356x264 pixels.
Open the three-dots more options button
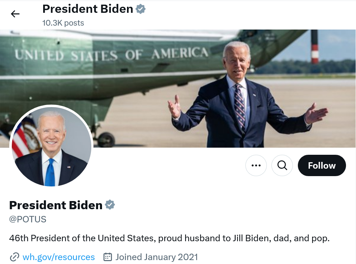click(x=256, y=165)
